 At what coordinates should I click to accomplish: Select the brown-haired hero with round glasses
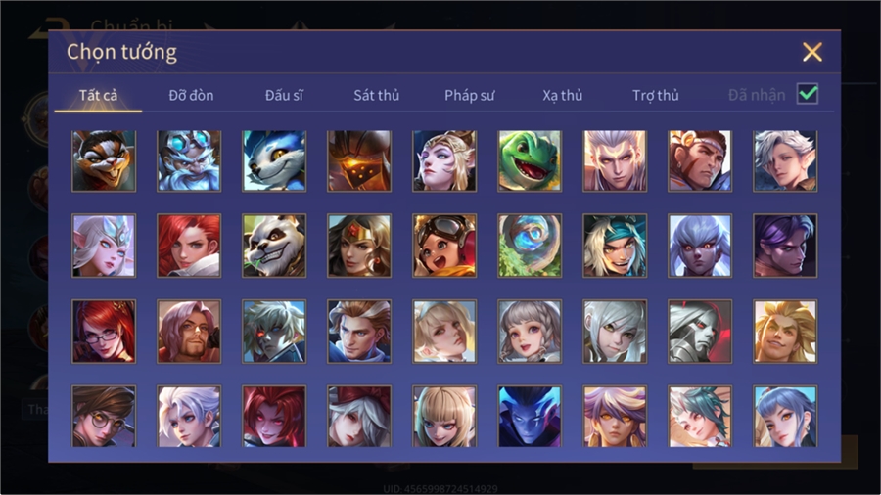pyautogui.click(x=104, y=416)
